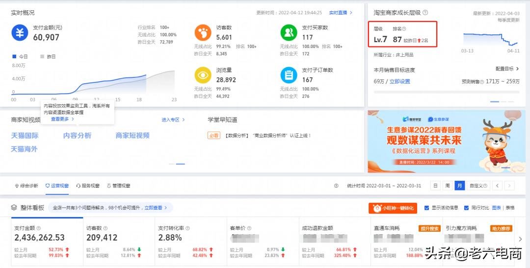This screenshot has width=530, height=268.
Task: Open 内容分析 link
Action: (x=78, y=135)
